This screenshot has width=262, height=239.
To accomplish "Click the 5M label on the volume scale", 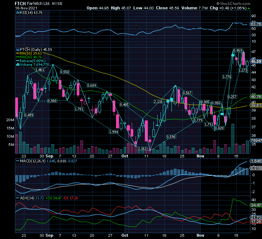I will coord(11,145).
